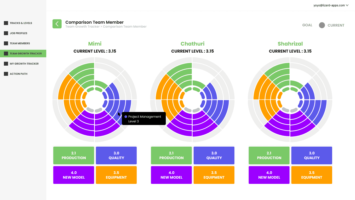Click the Action Path sidebar icon

tap(6, 74)
